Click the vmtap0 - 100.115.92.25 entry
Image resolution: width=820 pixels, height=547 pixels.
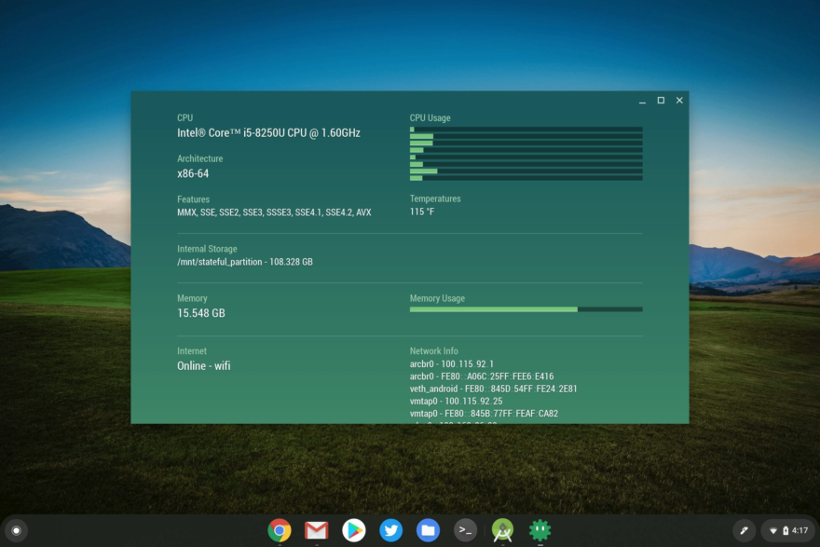click(x=456, y=401)
